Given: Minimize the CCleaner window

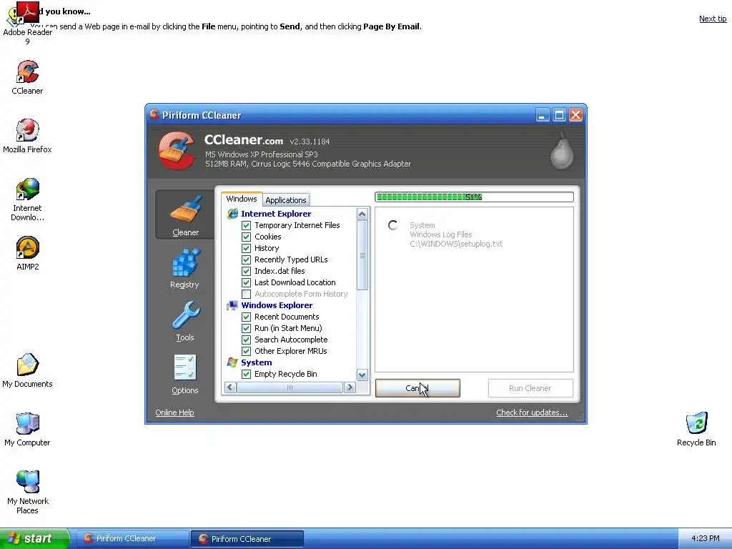Looking at the screenshot, I should [x=542, y=115].
